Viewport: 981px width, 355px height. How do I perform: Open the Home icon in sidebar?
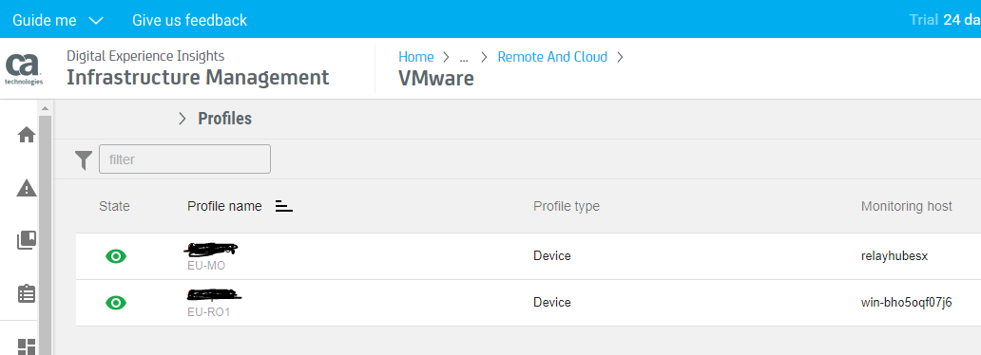pyautogui.click(x=27, y=135)
